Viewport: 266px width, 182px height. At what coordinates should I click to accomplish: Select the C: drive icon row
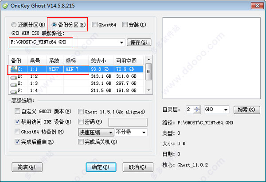(x=14, y=69)
